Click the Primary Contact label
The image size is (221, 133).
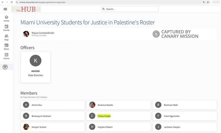(x=39, y=36)
